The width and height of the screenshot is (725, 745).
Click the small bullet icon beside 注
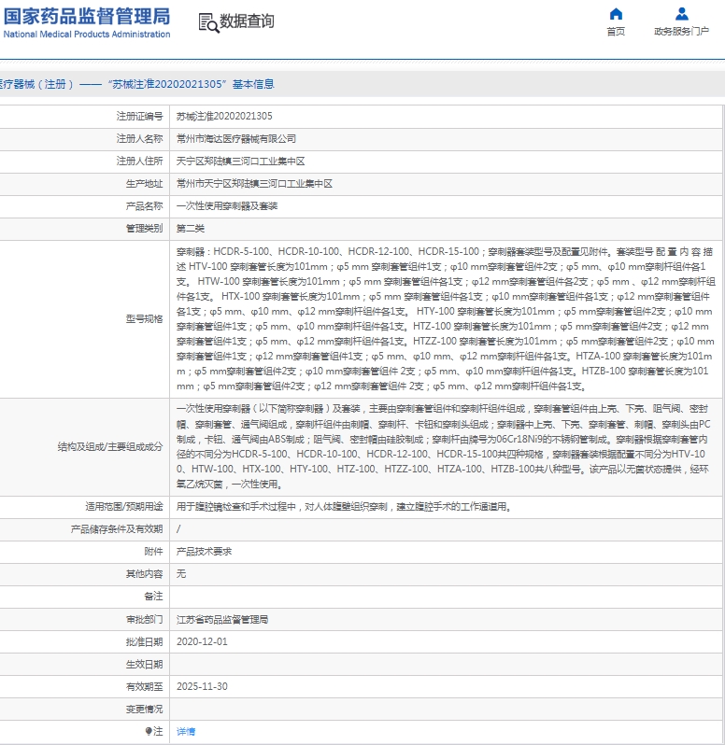(x=148, y=731)
